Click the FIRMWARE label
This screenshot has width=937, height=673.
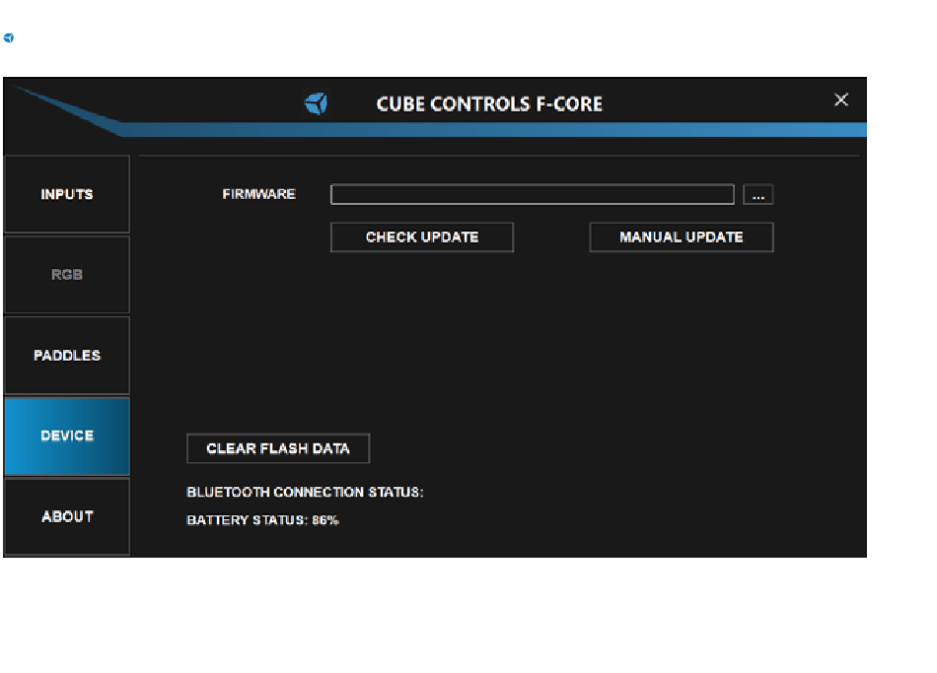point(258,194)
